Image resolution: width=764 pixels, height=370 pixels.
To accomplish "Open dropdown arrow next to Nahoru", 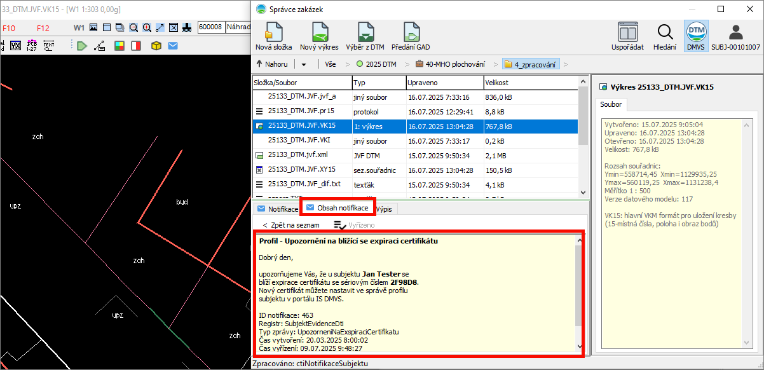I will coord(304,64).
